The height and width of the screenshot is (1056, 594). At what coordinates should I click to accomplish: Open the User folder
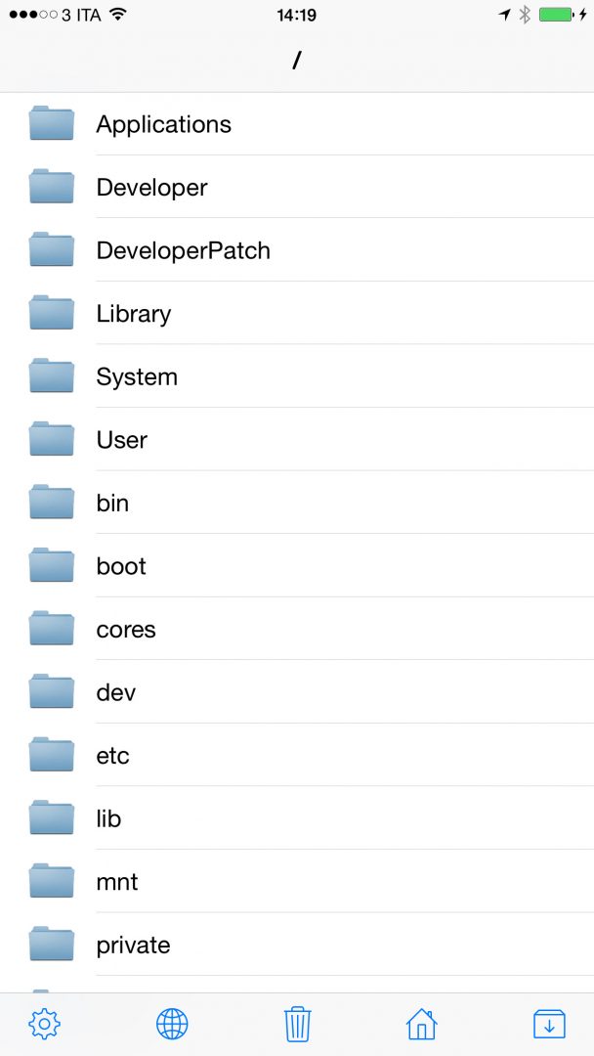[121, 440]
